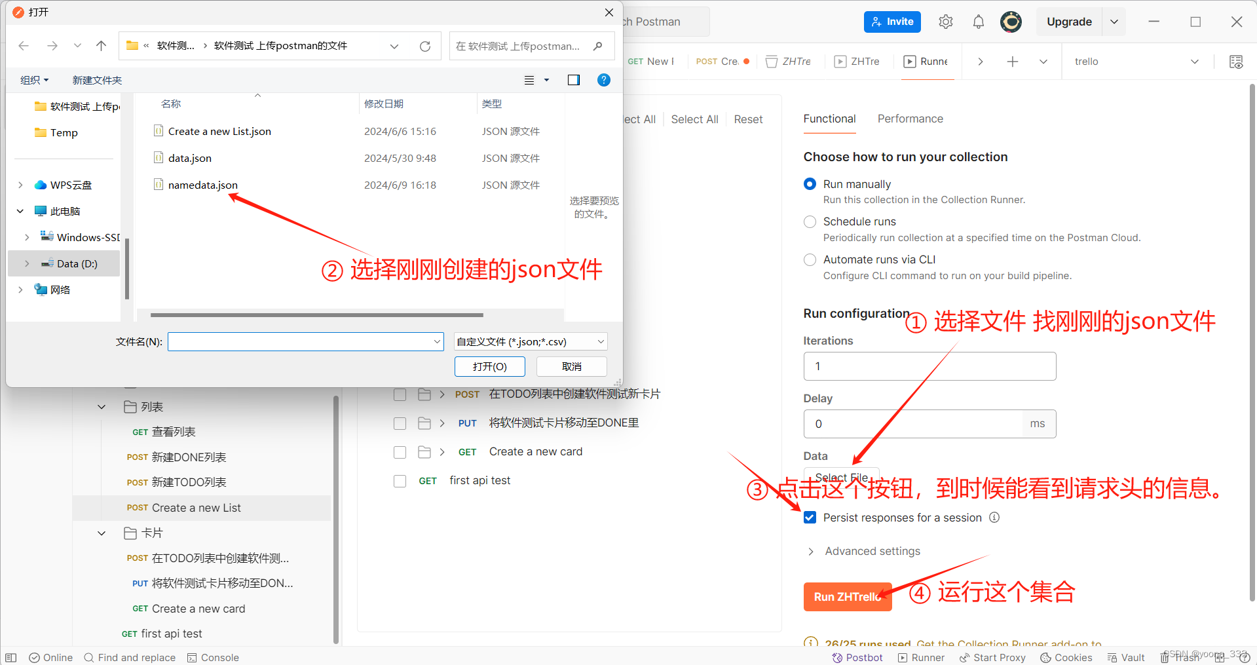1257x665 pixels.
Task: Open file dialog help icon
Action: click(604, 80)
